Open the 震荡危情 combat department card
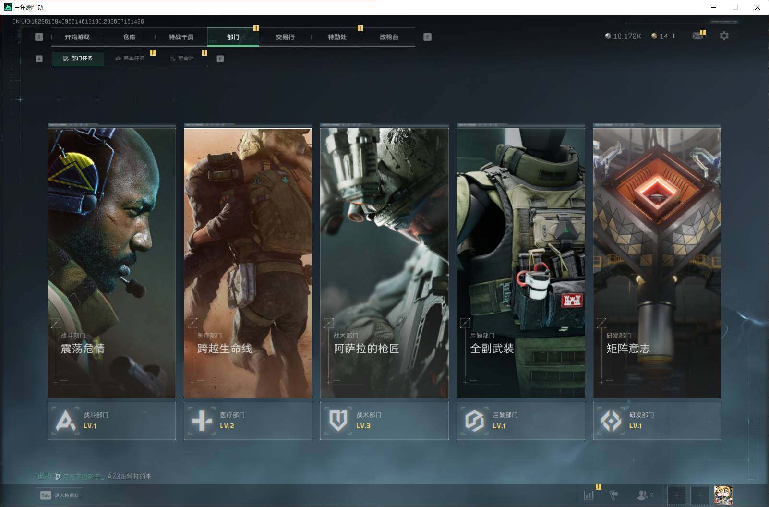769x507 pixels. click(111, 263)
